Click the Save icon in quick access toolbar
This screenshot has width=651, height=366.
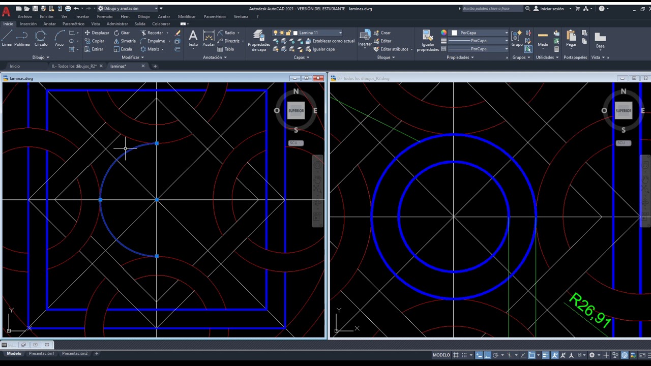(x=36, y=9)
